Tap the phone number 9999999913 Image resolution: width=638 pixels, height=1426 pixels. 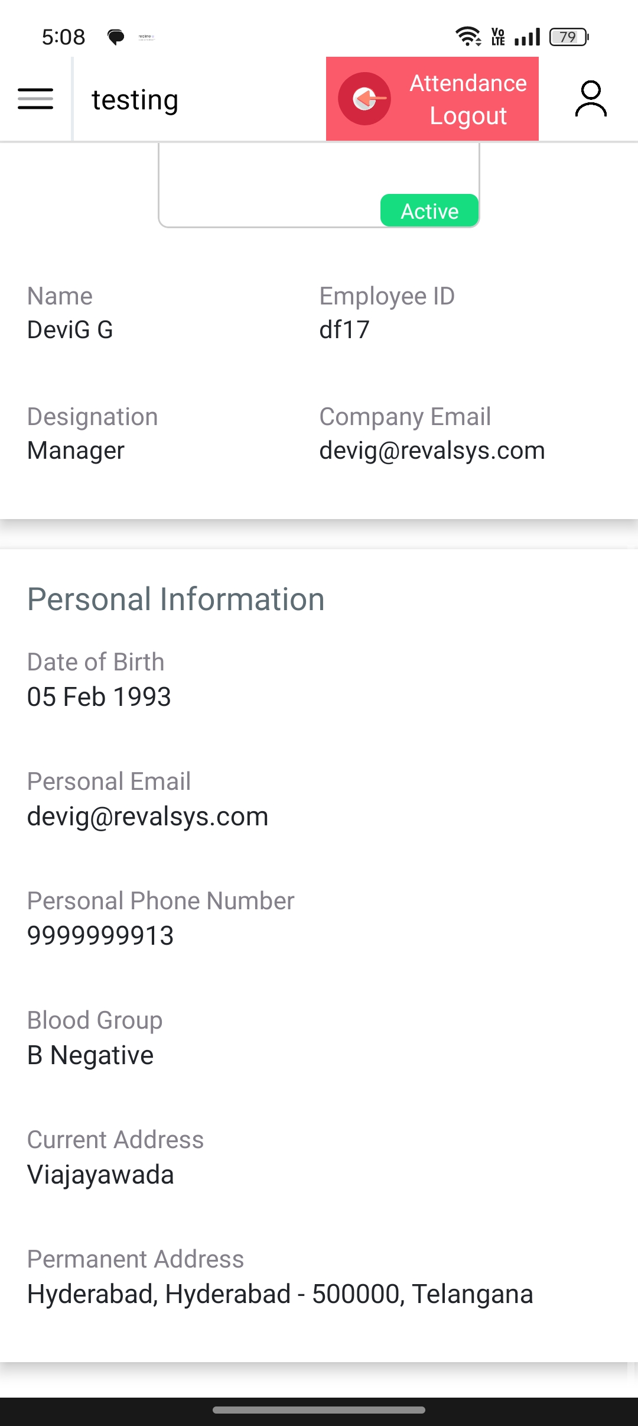(100, 936)
